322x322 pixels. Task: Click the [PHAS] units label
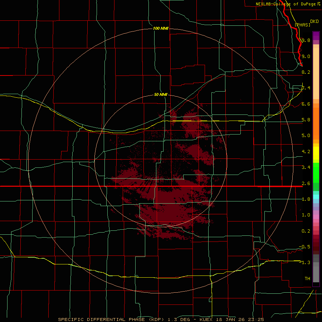302,25
